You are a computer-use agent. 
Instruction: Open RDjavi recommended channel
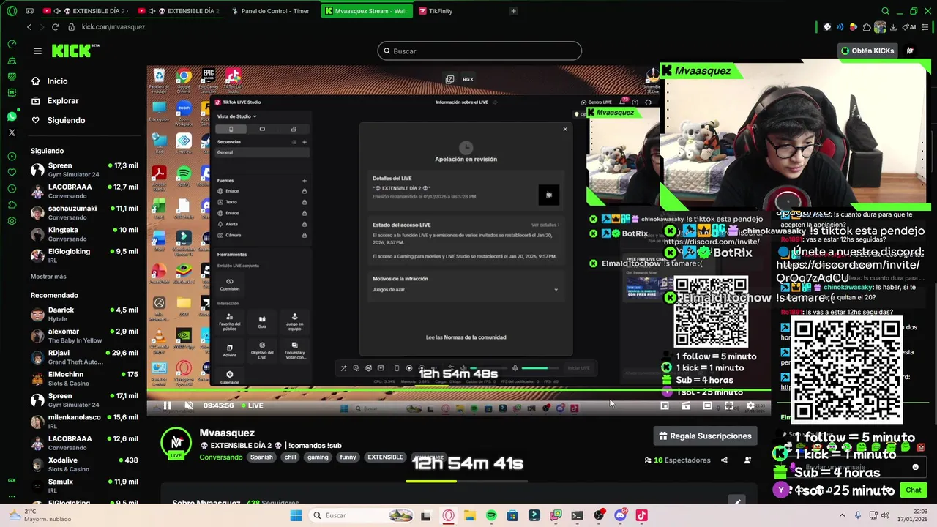tap(83, 357)
